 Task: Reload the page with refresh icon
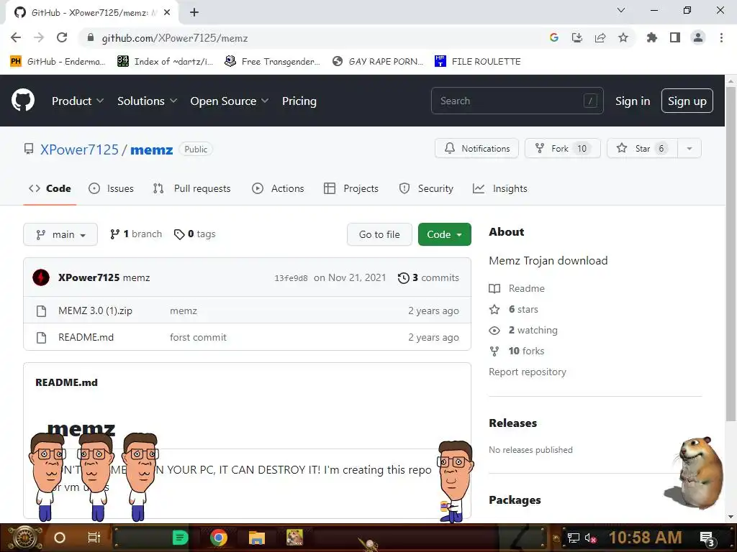[x=62, y=37]
